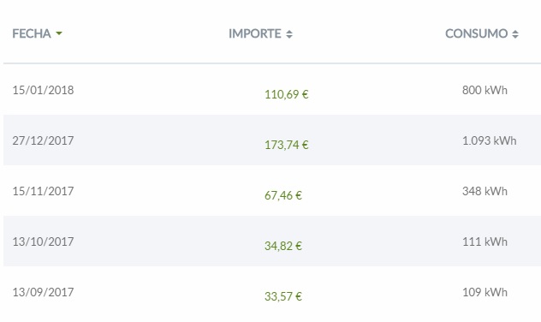The width and height of the screenshot is (541, 322).
Task: Open the 33,57 € invoice amount
Action: [x=283, y=296]
